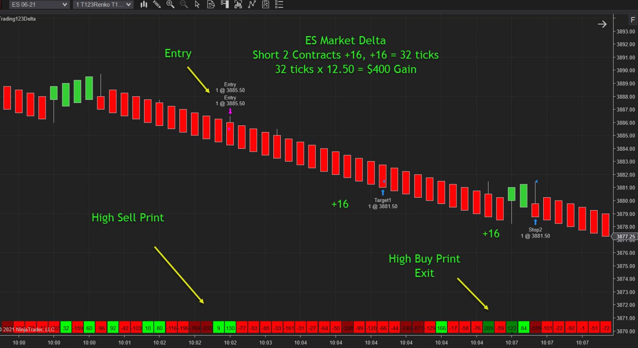Select the trend line drawing icon
Screen dimensions: 638x348
click(252, 5)
